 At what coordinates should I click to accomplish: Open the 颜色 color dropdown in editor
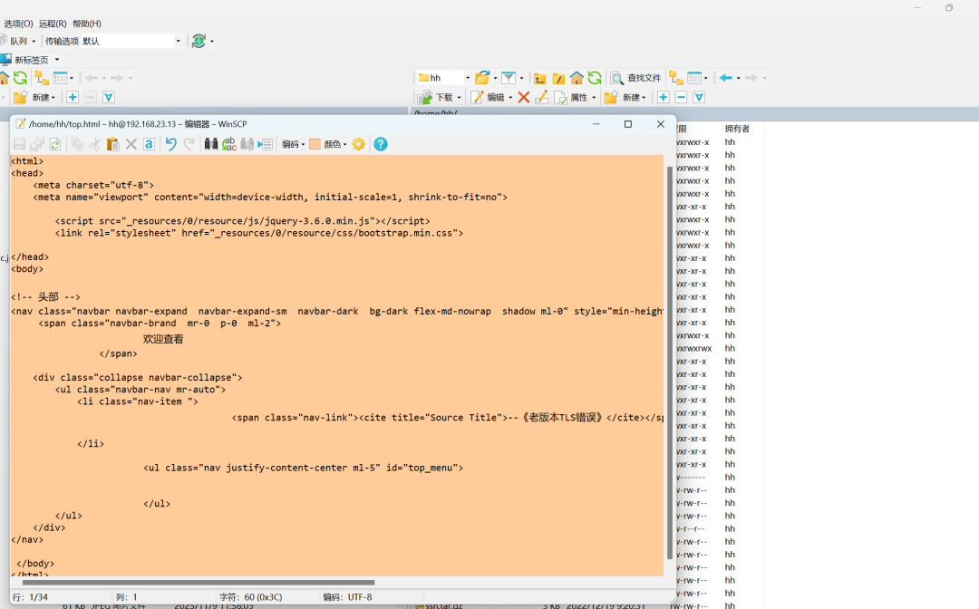pos(336,144)
